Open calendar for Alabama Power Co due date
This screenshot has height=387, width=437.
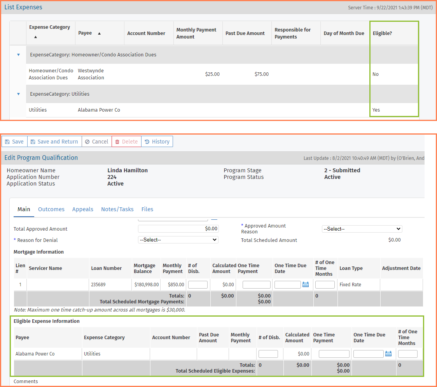tap(388, 354)
